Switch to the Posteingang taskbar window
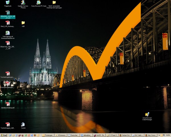Image resolution: width=171 pixels, height=137 pixels. 48,135
